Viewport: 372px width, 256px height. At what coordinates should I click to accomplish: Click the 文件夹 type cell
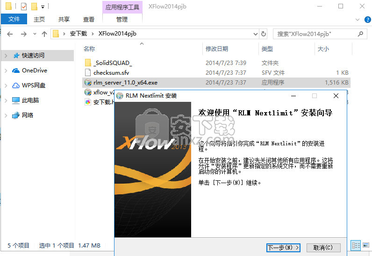coord(270,63)
